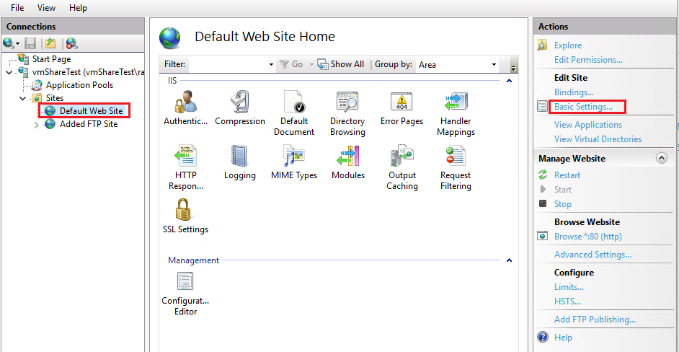This screenshot has height=352, width=679.
Task: Click the Restart green arrows icon
Action: coord(543,175)
